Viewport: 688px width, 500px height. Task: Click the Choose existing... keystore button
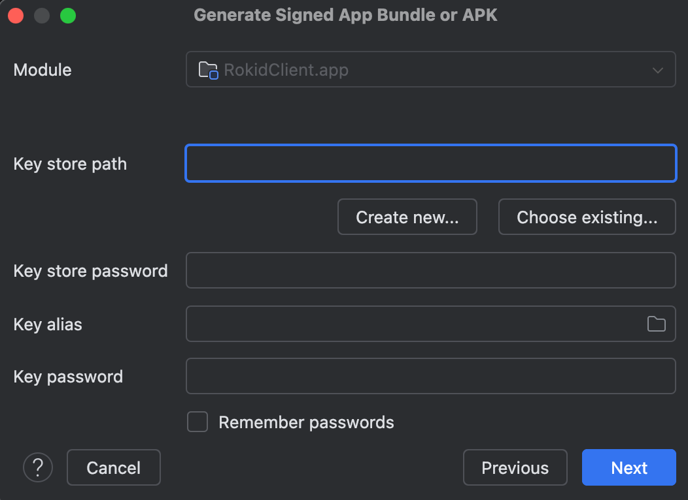coord(587,217)
